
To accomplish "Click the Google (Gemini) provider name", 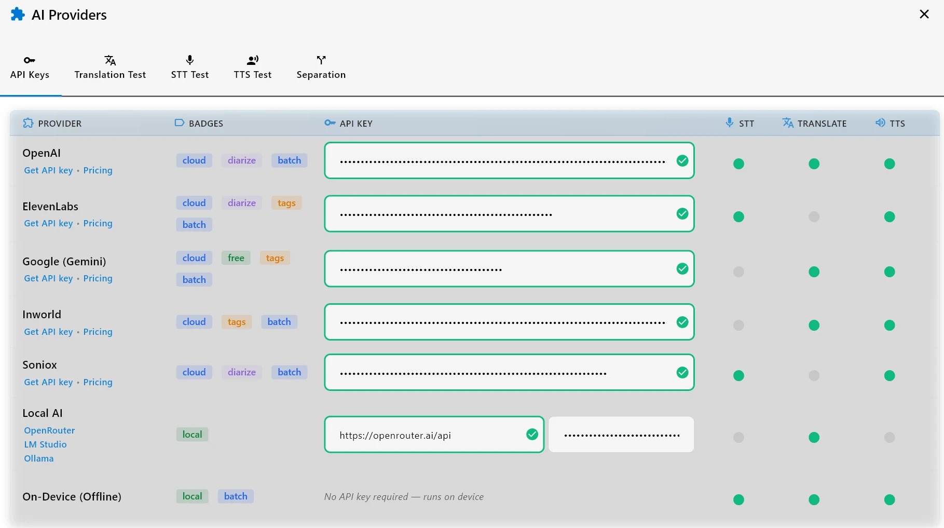I will 64,262.
